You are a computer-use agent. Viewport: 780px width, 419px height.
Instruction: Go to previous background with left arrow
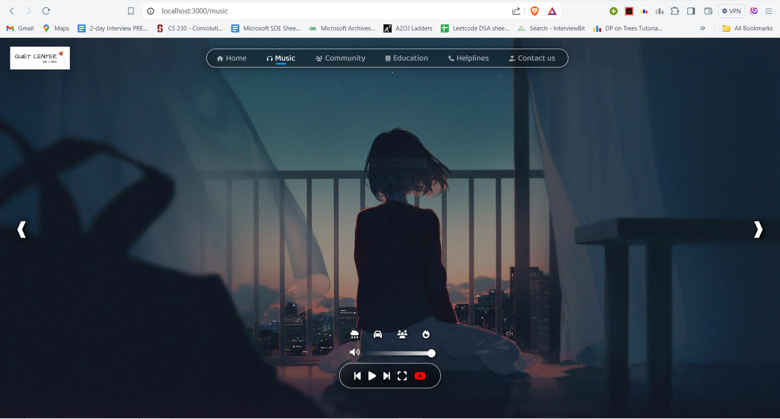pos(22,230)
